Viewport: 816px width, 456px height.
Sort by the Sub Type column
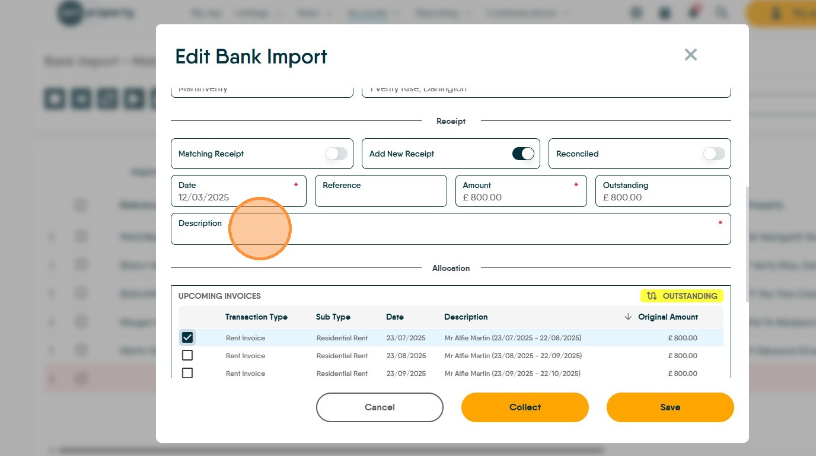[x=333, y=317]
